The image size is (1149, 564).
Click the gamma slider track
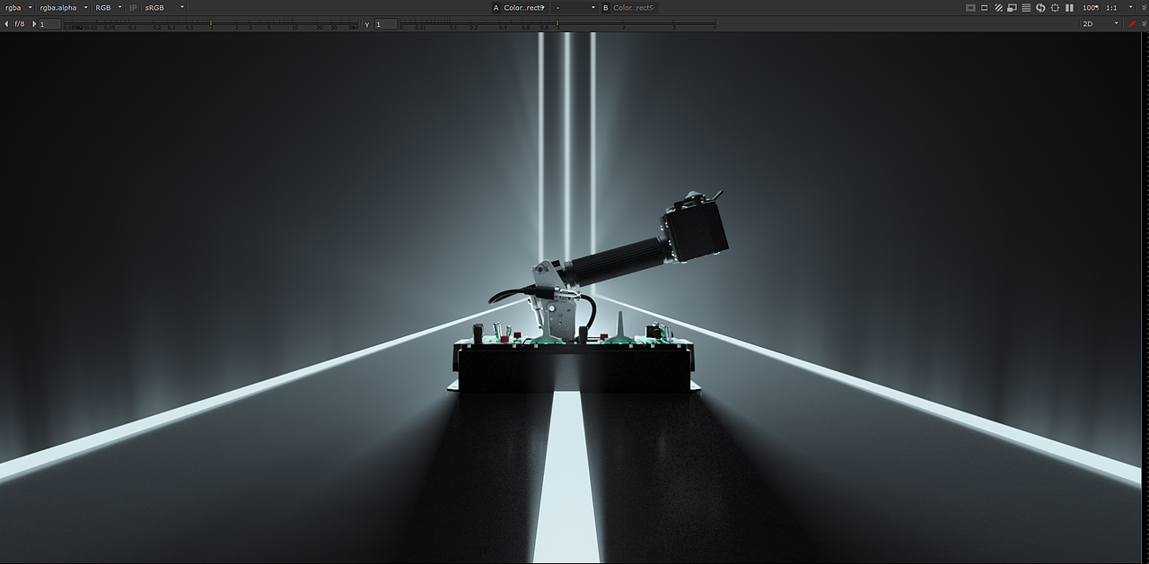pyautogui.click(x=557, y=22)
